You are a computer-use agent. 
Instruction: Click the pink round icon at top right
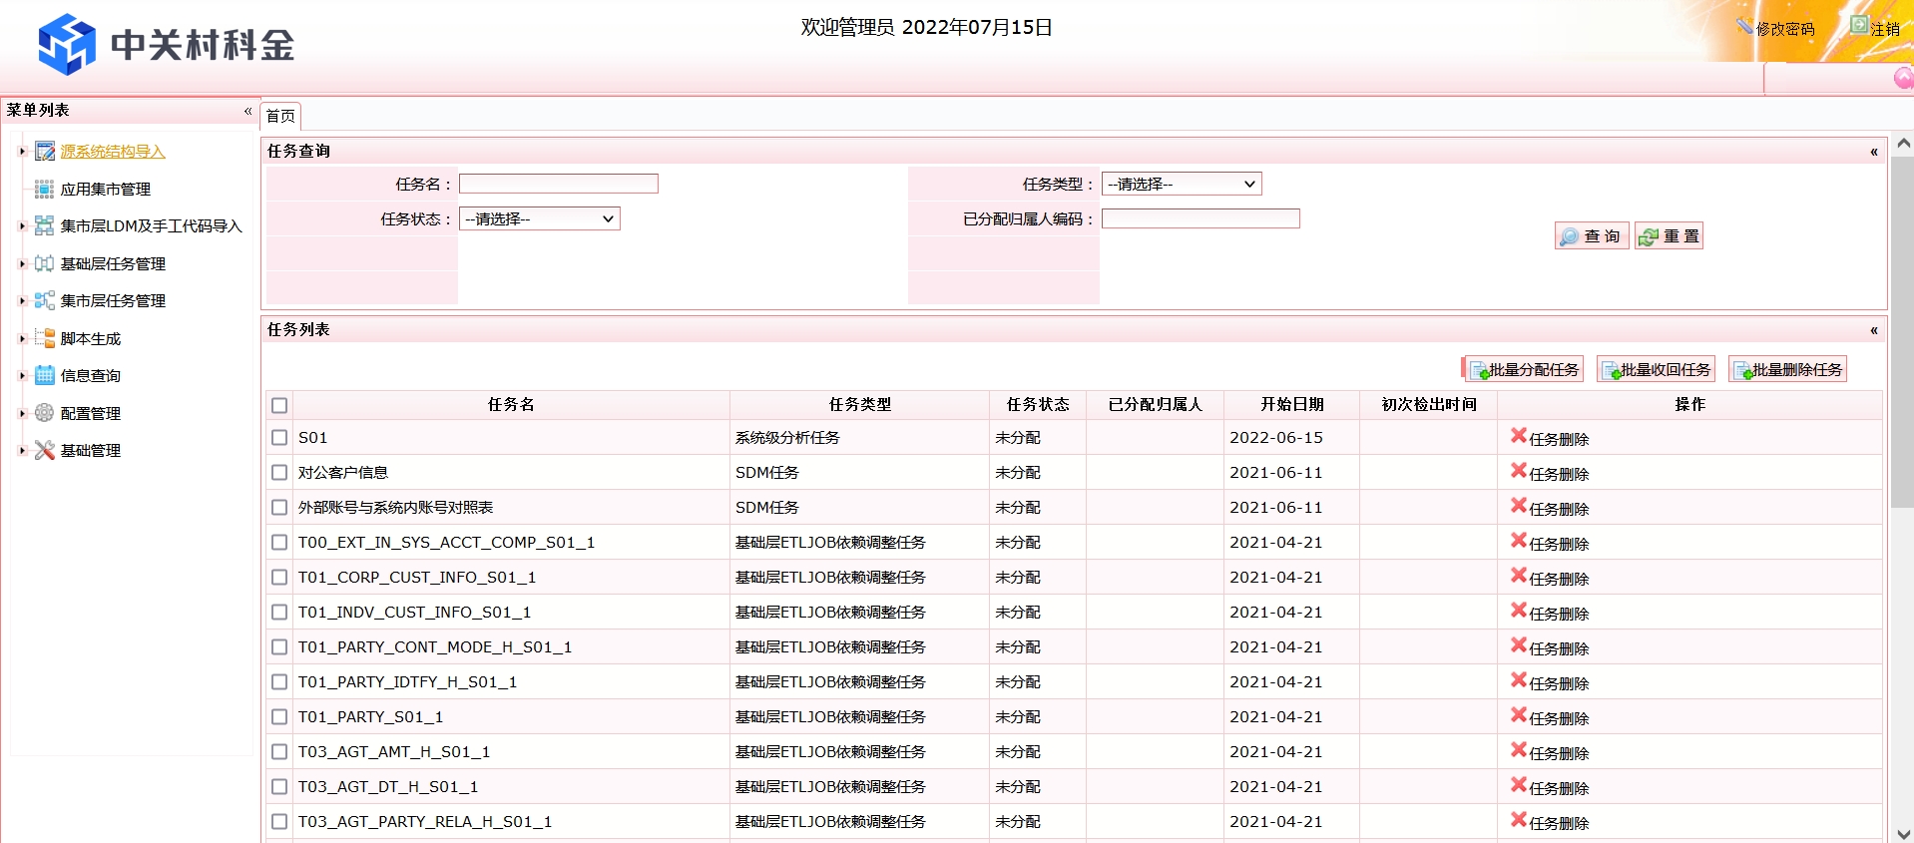click(1903, 78)
